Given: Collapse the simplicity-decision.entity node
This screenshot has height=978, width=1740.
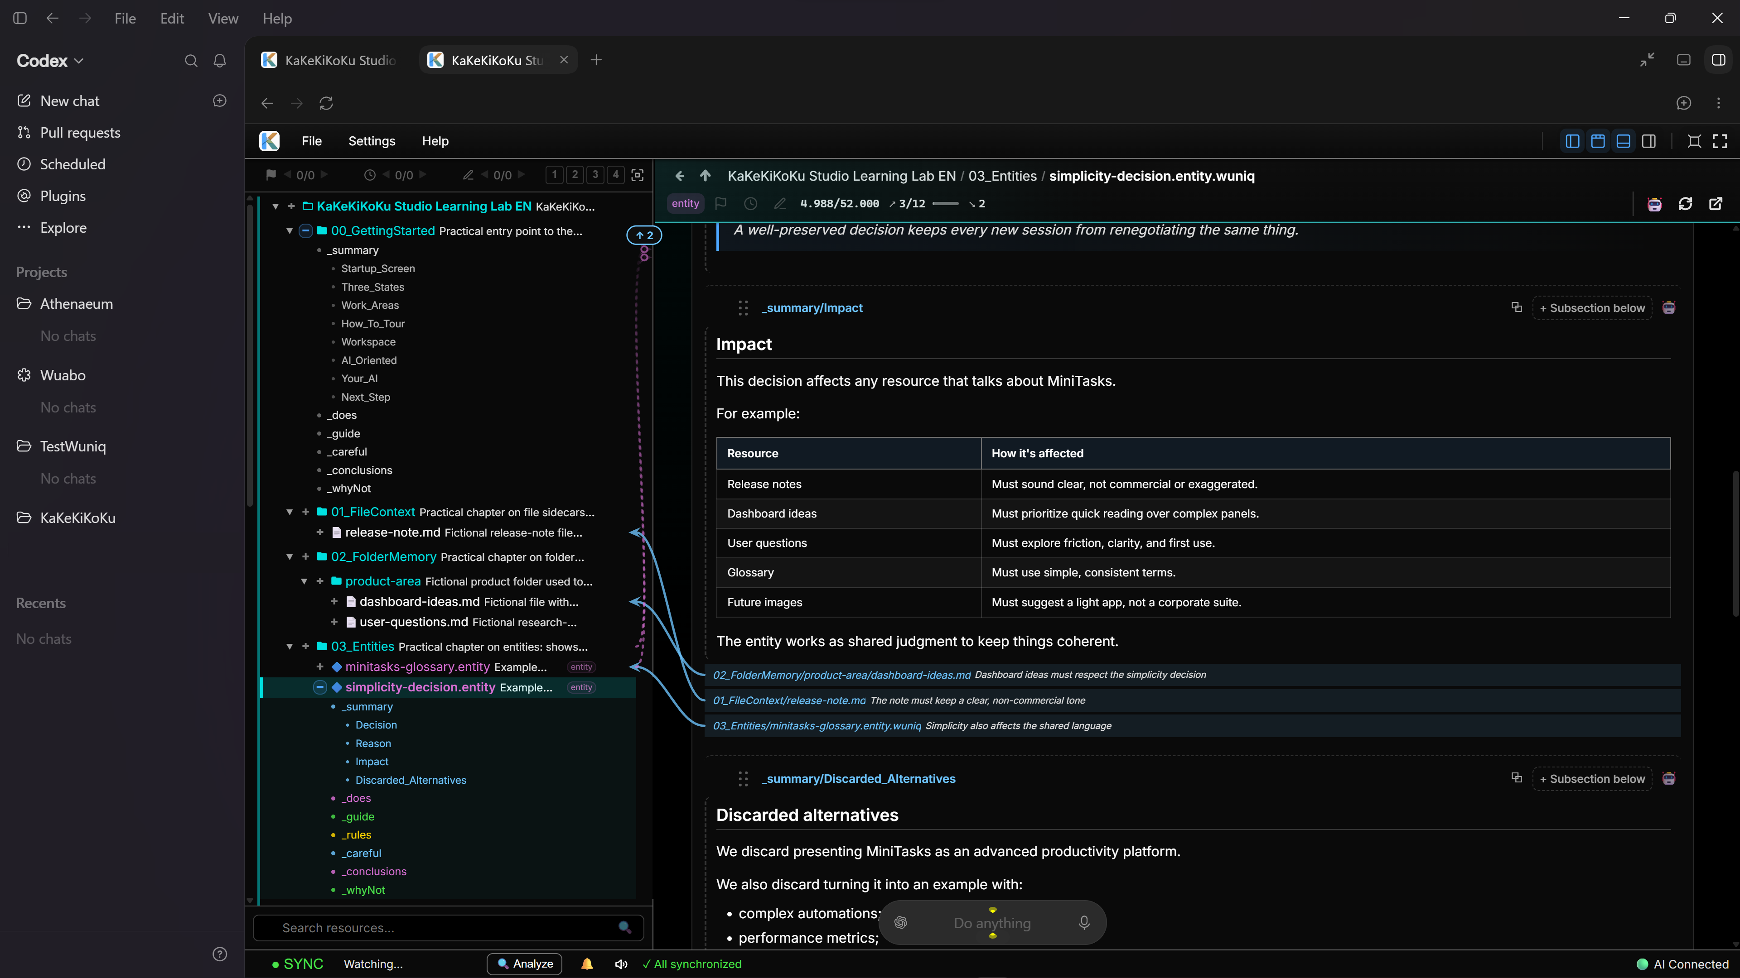Looking at the screenshot, I should click(320, 687).
